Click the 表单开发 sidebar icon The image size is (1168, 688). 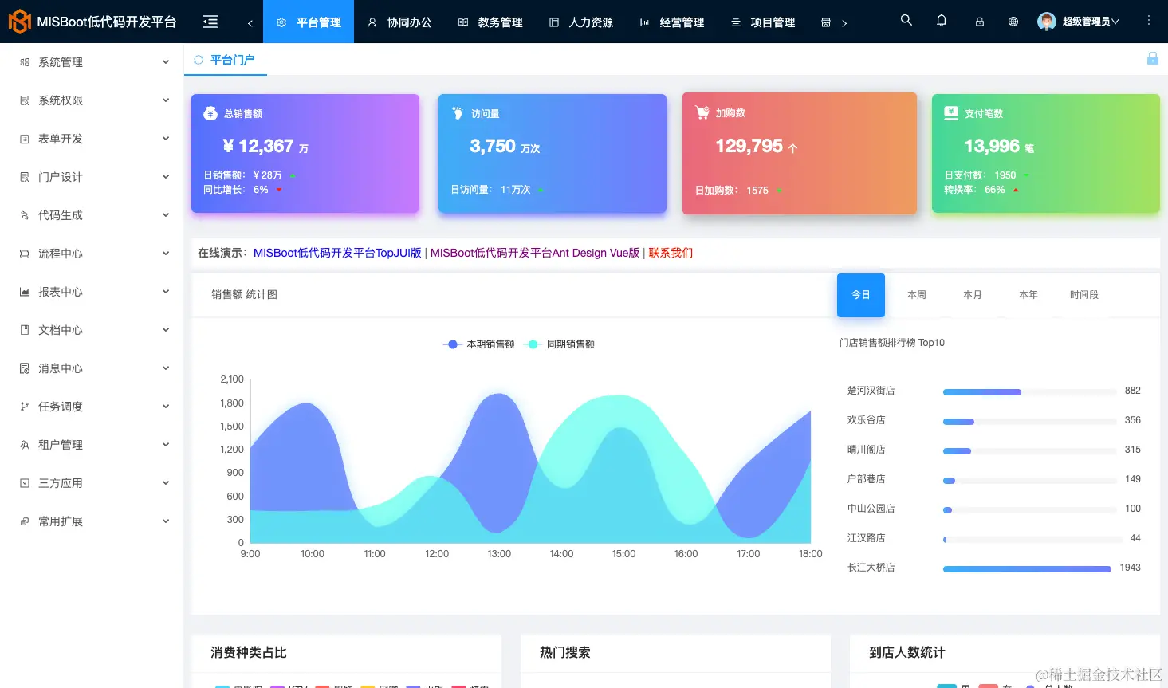point(25,139)
